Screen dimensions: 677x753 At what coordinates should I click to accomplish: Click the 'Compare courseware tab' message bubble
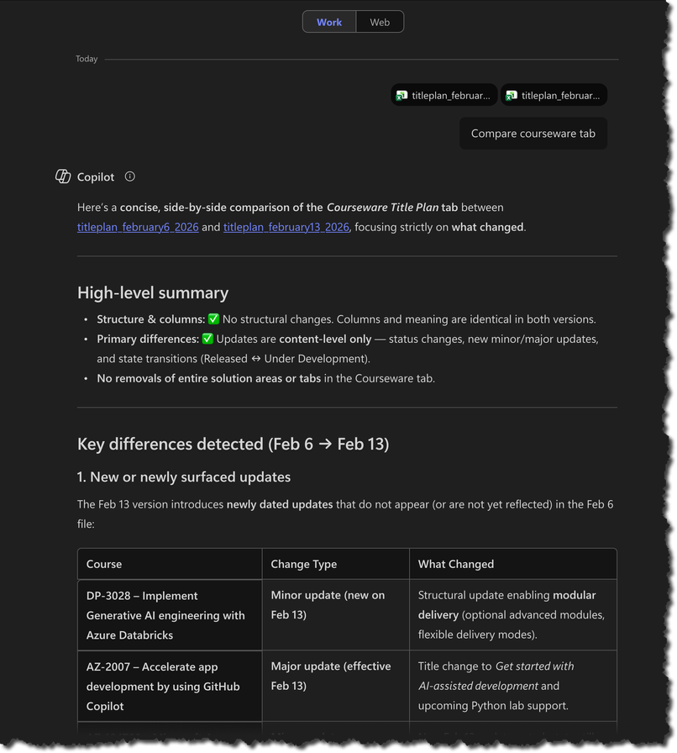coord(533,134)
